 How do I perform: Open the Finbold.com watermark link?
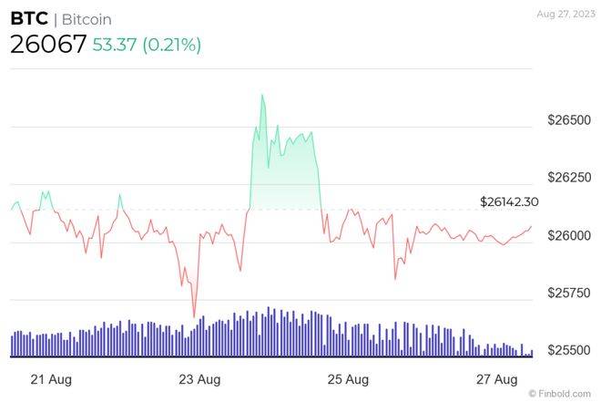tap(558, 393)
